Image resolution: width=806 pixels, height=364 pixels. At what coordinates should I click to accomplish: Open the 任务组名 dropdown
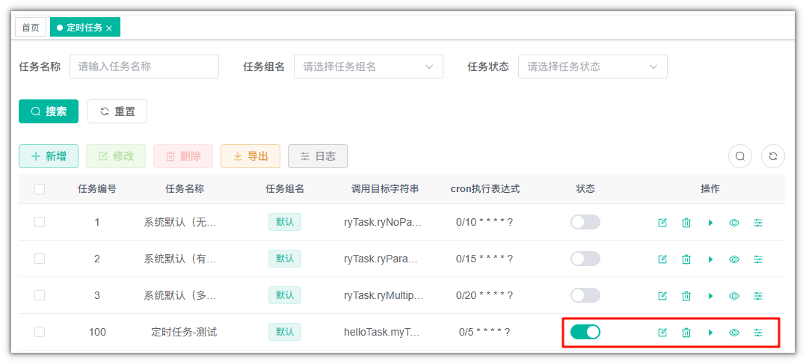[369, 67]
